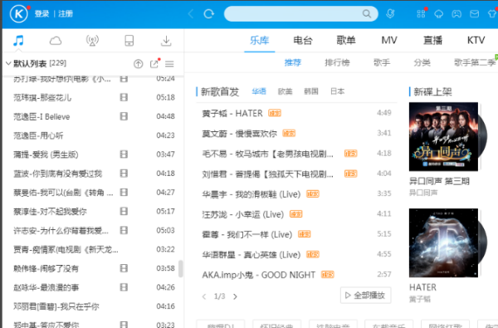The image size is (498, 328).
Task: Click MV icon for 范玮琪-那些花儿
Action: [x=124, y=97]
